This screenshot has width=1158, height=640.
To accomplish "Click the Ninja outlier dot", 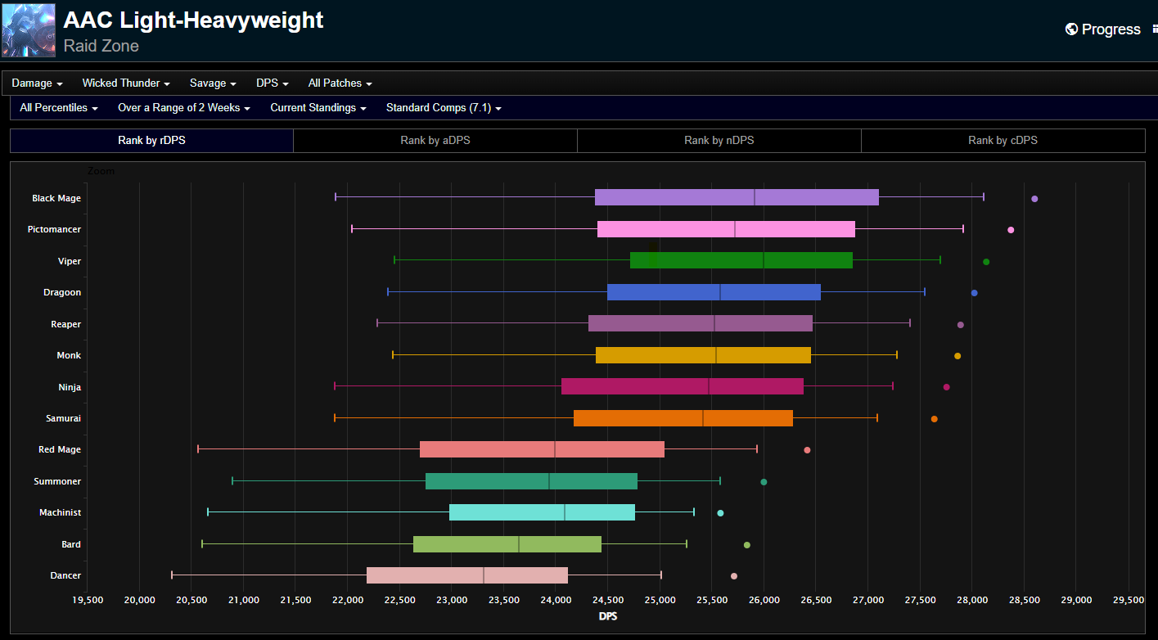I will pos(947,387).
